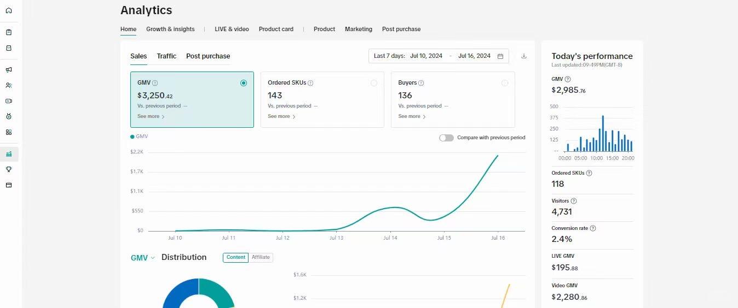Open the Last 7 days date range picker
The width and height of the screenshot is (738, 308).
[x=439, y=56]
